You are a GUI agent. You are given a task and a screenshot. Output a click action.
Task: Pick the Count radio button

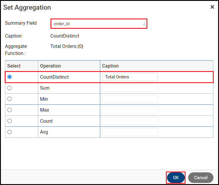pyautogui.click(x=10, y=121)
